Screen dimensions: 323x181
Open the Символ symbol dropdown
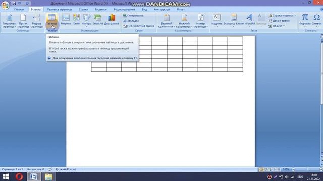pos(316,21)
